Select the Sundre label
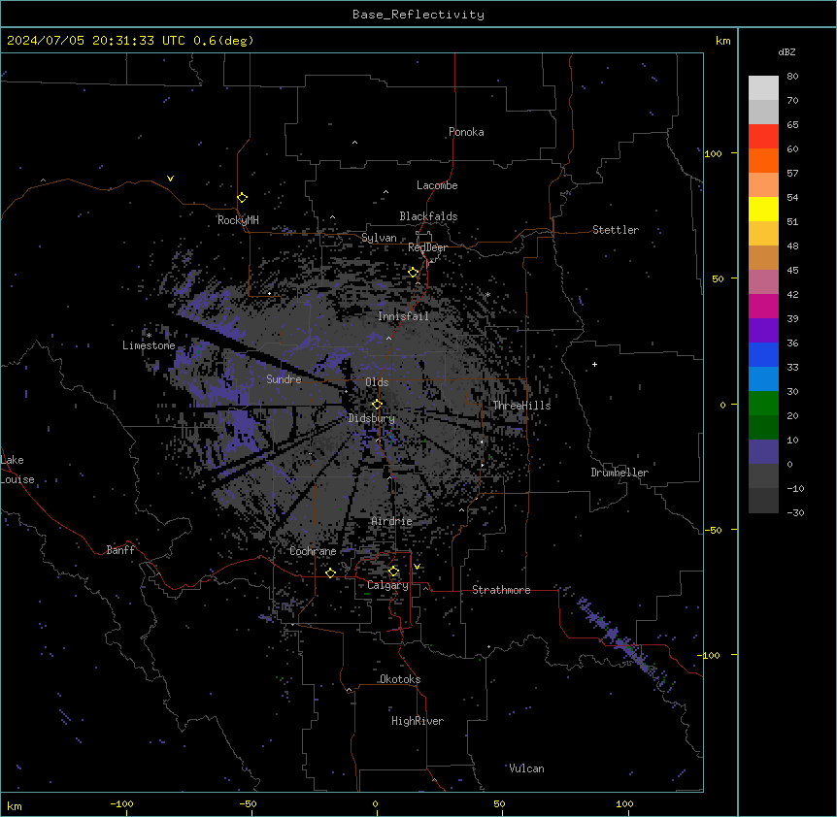Image resolution: width=837 pixels, height=817 pixels. [284, 379]
